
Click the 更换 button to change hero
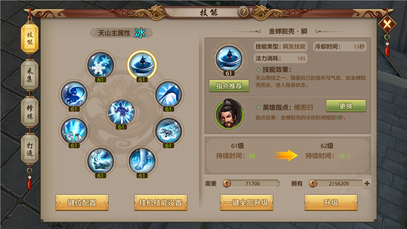[x=346, y=106]
